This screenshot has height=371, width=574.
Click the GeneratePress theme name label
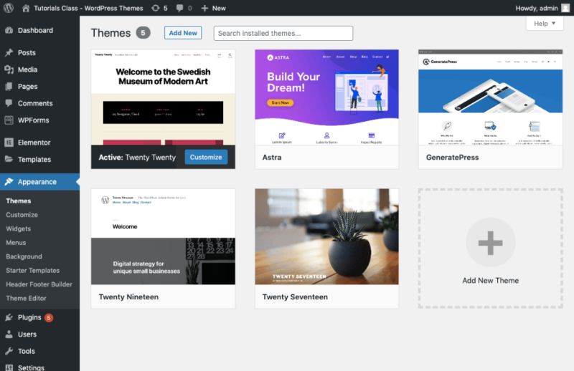[452, 157]
